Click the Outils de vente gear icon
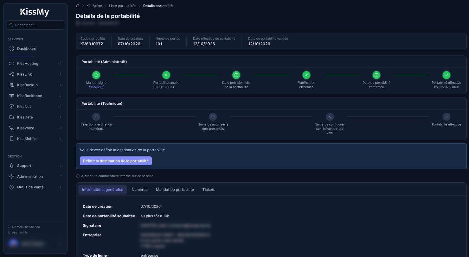The width and height of the screenshot is (469, 257). click(12, 187)
